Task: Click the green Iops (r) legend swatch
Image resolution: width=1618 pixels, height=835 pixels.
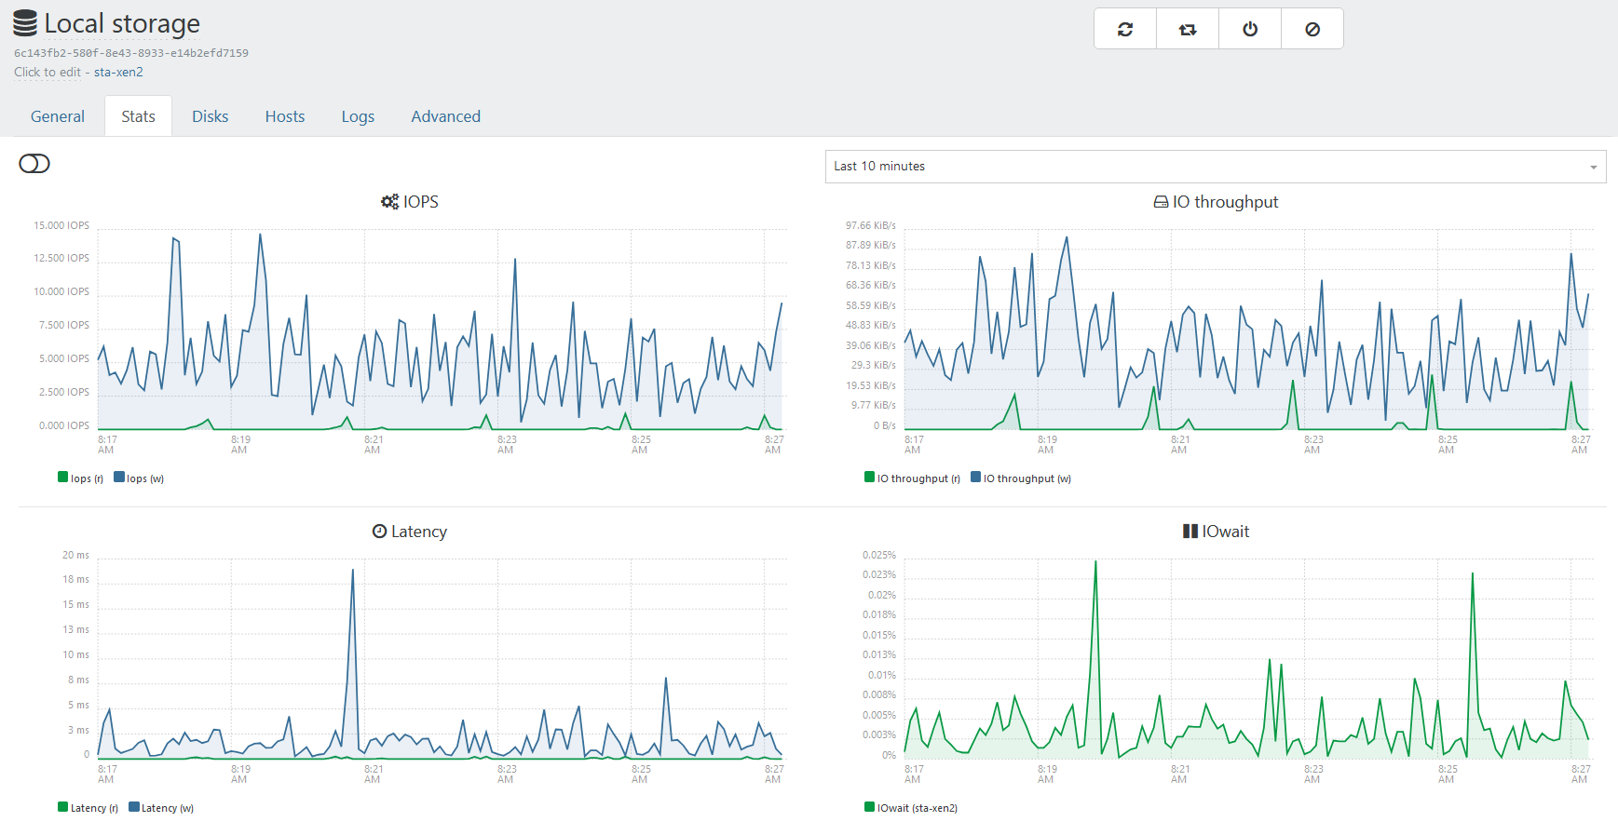Action: coord(63,478)
